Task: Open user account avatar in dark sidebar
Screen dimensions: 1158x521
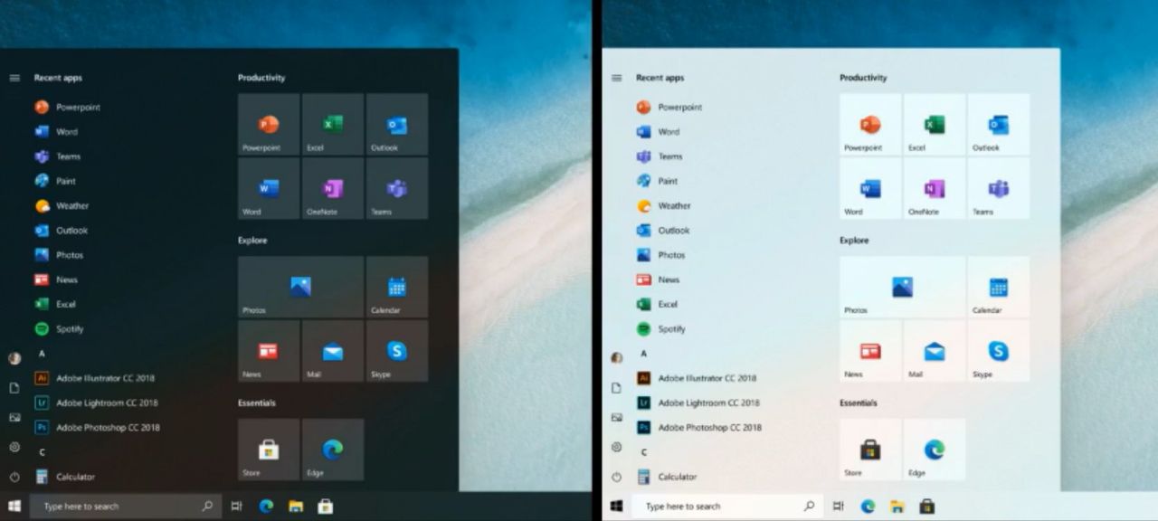Action: [x=14, y=358]
